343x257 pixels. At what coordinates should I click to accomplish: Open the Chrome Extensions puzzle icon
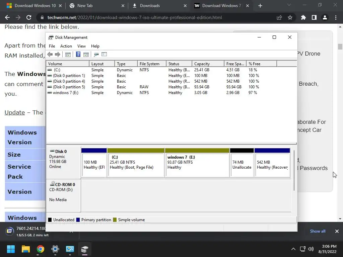coord(303,17)
